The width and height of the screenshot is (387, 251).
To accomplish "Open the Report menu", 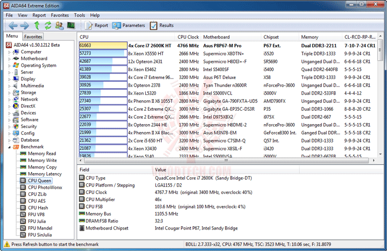I will pos(39,15).
